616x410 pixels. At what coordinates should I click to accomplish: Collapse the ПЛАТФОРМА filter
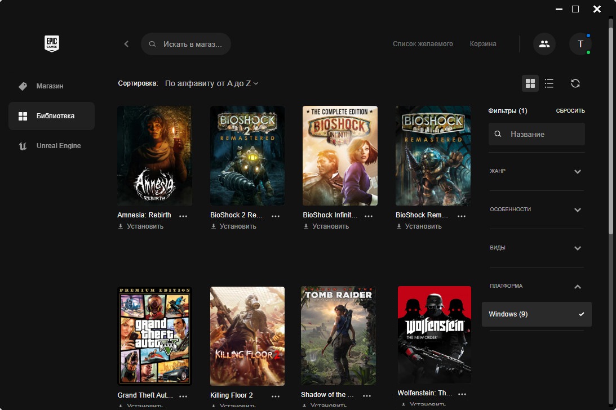click(x=536, y=286)
